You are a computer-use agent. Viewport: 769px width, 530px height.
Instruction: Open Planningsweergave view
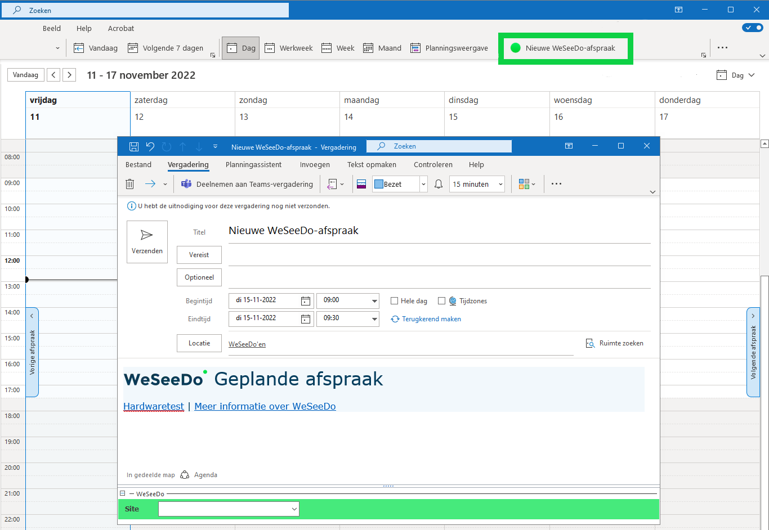click(449, 48)
